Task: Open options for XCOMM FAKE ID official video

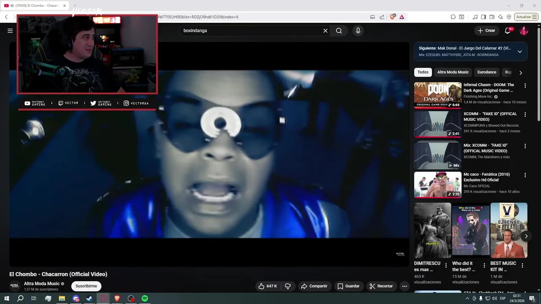Action: pos(525,114)
